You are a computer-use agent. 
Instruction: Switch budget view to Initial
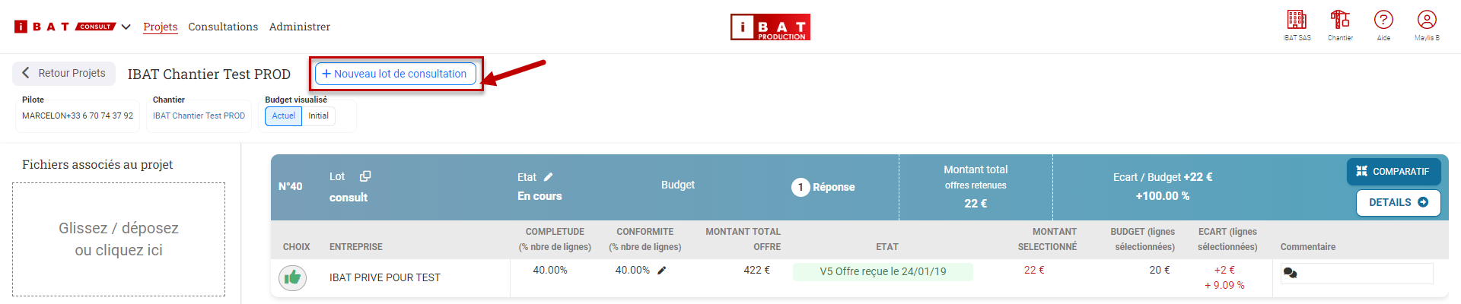(318, 116)
